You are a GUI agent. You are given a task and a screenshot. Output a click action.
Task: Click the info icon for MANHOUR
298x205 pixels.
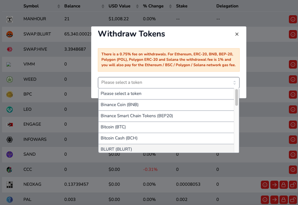tap(293, 19)
